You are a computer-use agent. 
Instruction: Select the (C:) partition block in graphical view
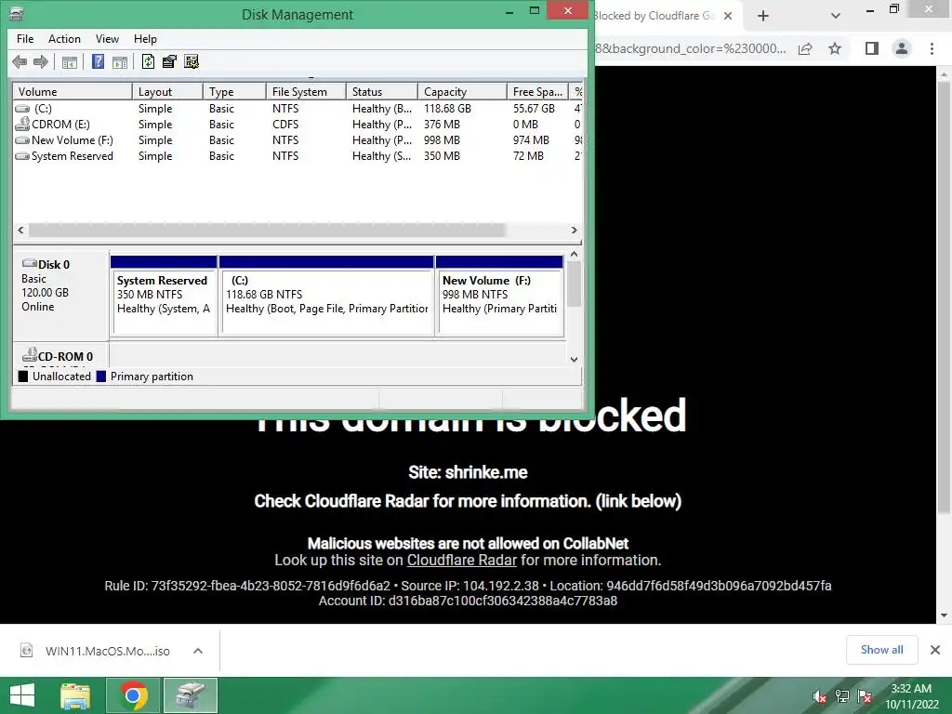pos(326,296)
